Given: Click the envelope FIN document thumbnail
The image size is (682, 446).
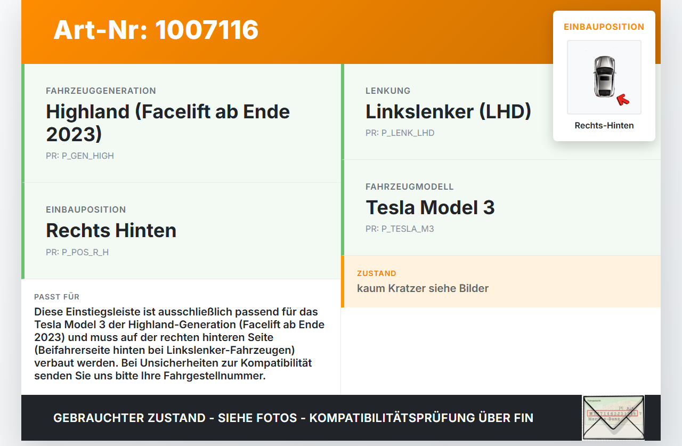Looking at the screenshot, I should (x=613, y=418).
